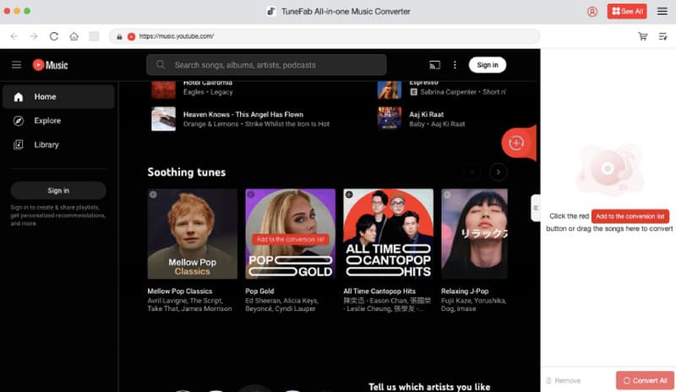676x392 pixels.
Task: Open the user account icon in title bar
Action: 592,12
